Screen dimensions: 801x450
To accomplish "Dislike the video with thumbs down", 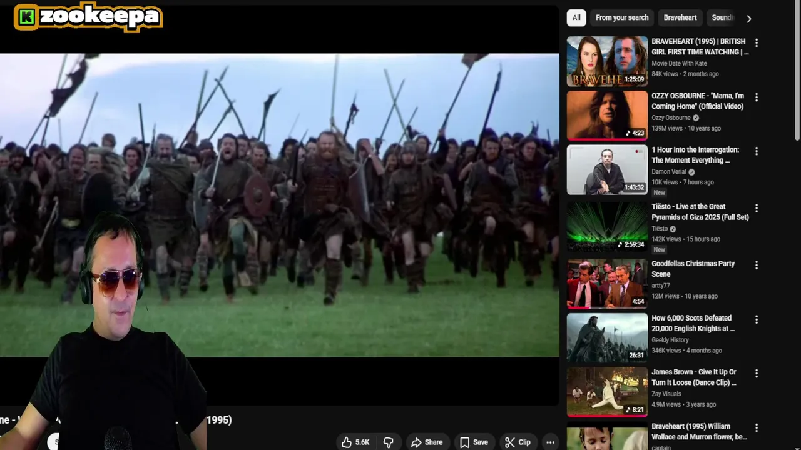I will coord(388,442).
